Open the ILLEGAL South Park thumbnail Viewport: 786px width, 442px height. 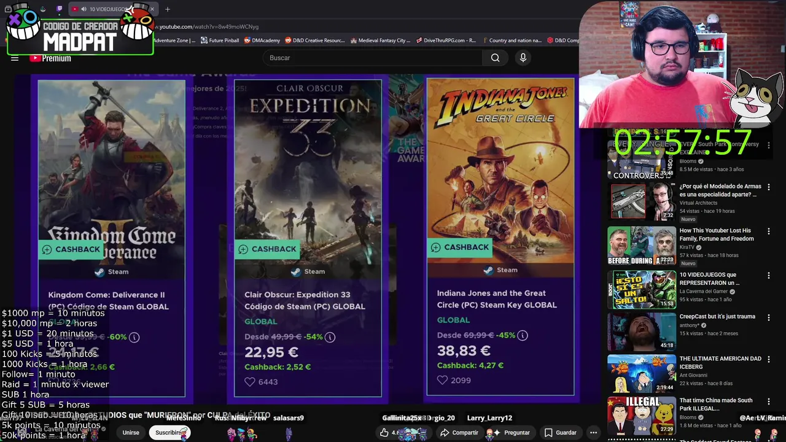(642, 415)
